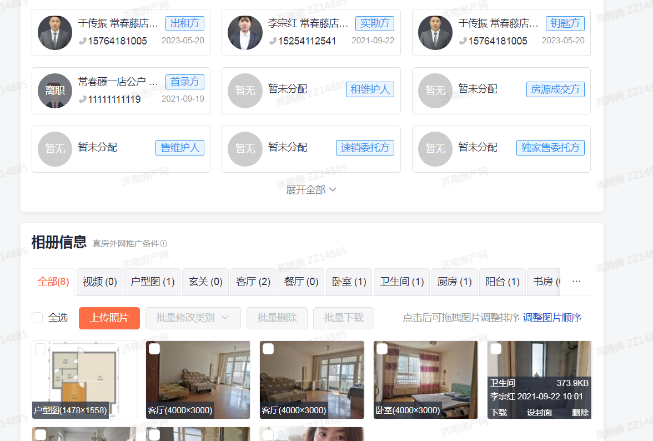The width and height of the screenshot is (653, 441).
Task: Open the 厨房 (1) tab
Action: click(x=454, y=282)
